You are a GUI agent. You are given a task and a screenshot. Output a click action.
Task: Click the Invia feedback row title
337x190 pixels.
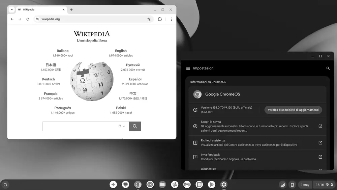[210, 155]
